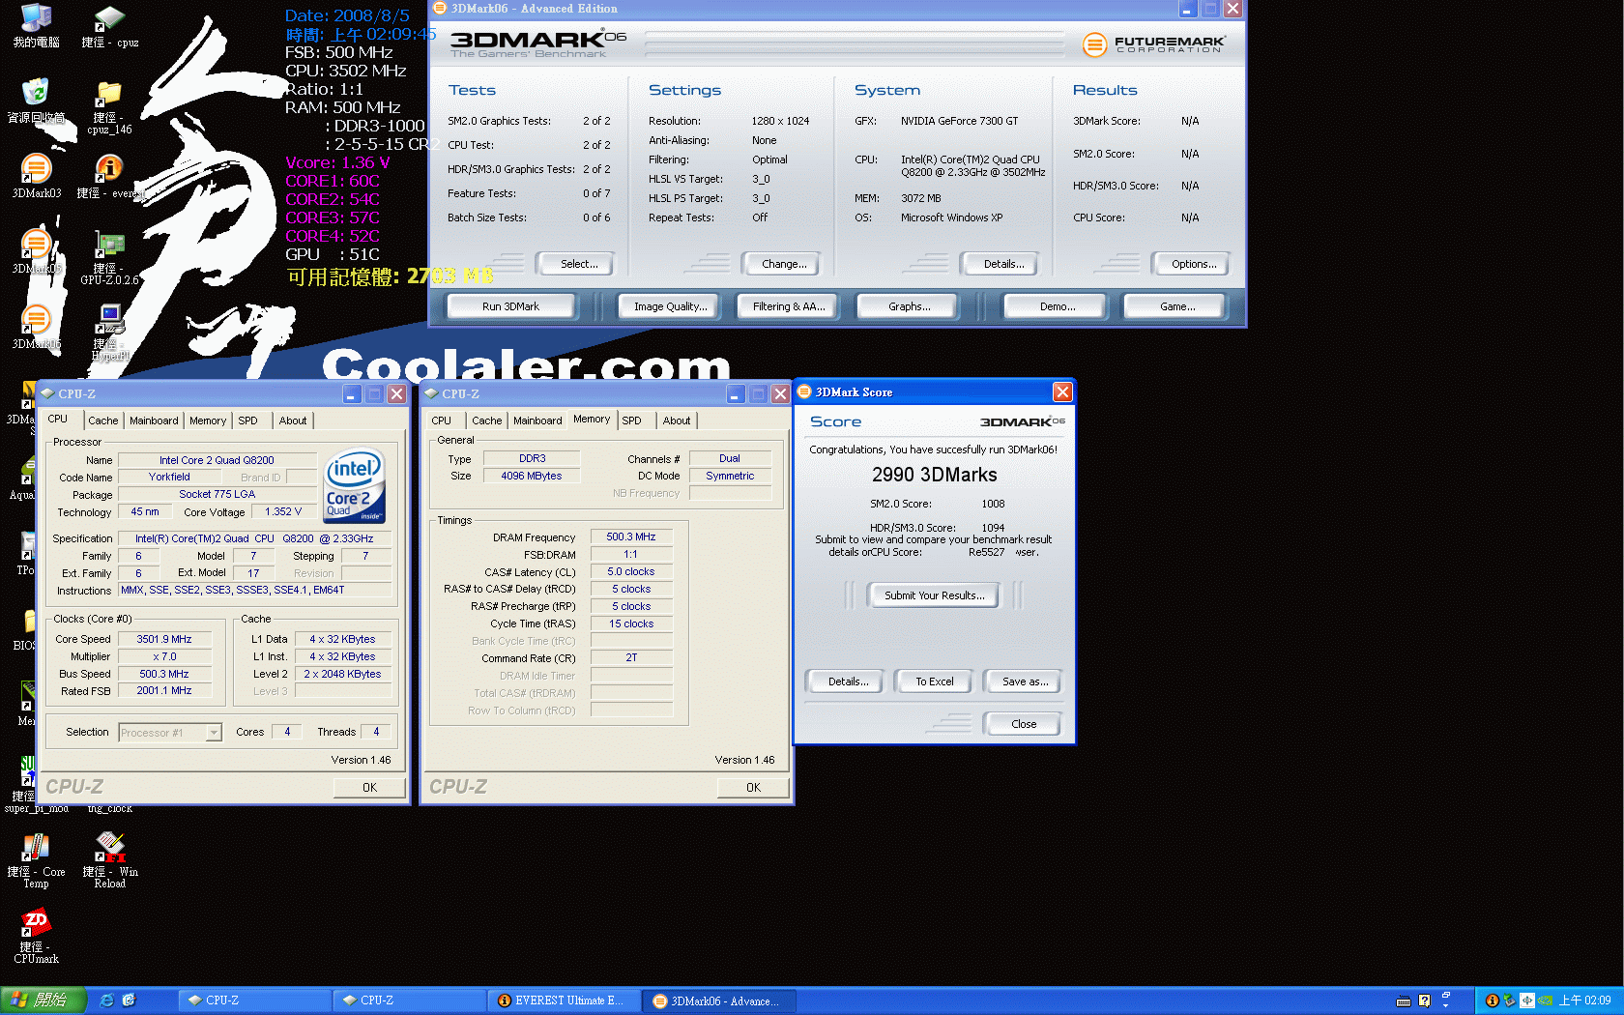Click the taskbar clock 上午 02:09
The width and height of the screenshot is (1624, 1015).
point(1584,1000)
